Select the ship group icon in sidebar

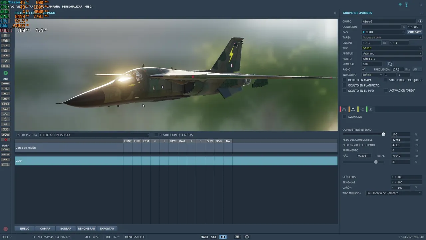point(5,94)
